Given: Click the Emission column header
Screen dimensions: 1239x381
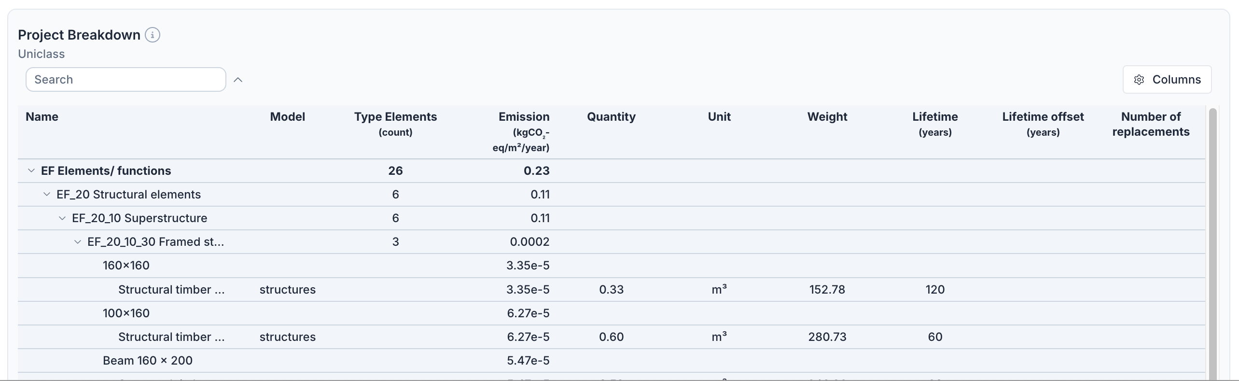Looking at the screenshot, I should pyautogui.click(x=521, y=132).
